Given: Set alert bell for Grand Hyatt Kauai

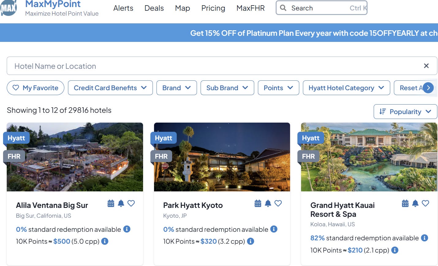Looking at the screenshot, I should 415,203.
